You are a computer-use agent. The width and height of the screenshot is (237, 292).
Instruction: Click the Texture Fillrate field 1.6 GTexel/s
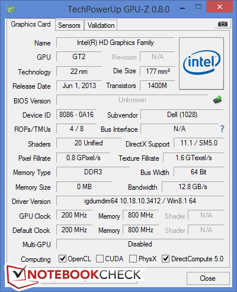(x=194, y=158)
